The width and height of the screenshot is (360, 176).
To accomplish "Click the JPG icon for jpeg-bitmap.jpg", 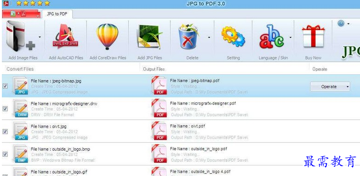I will click(x=21, y=86).
